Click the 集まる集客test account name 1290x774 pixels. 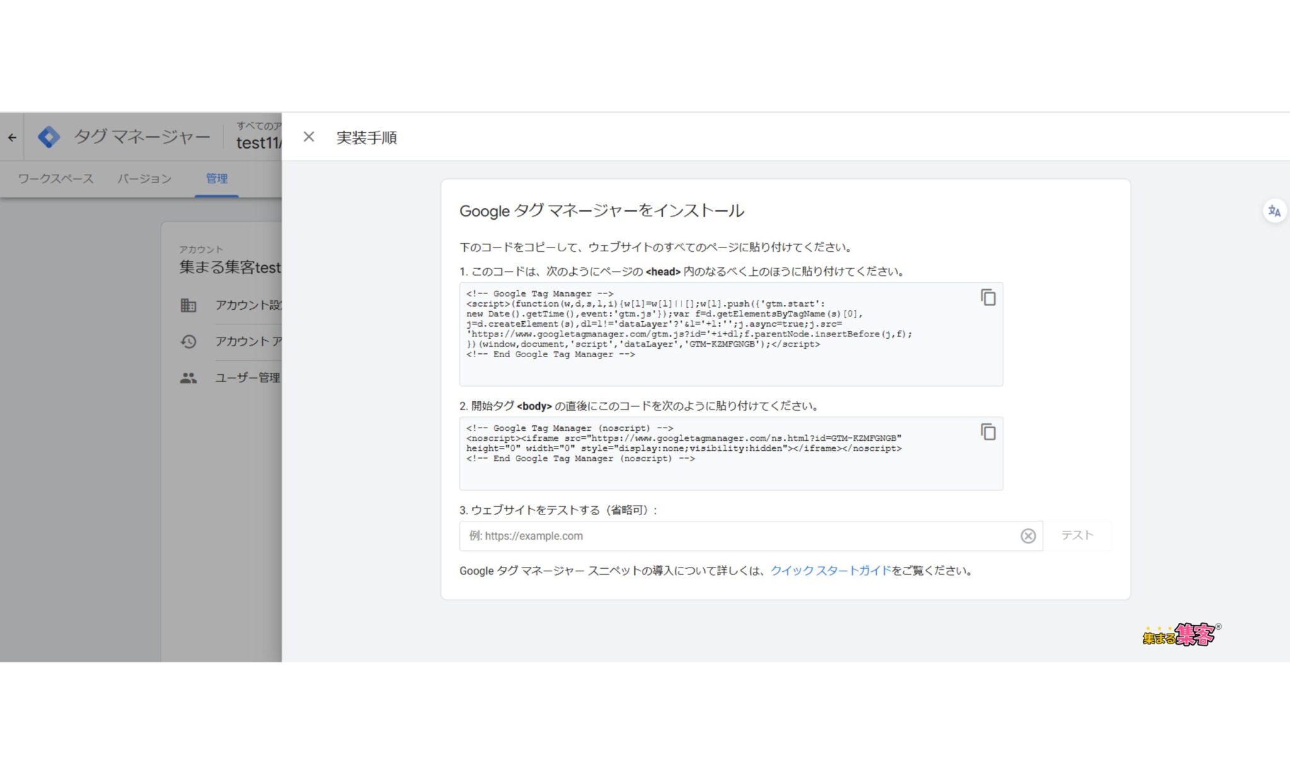tap(230, 267)
